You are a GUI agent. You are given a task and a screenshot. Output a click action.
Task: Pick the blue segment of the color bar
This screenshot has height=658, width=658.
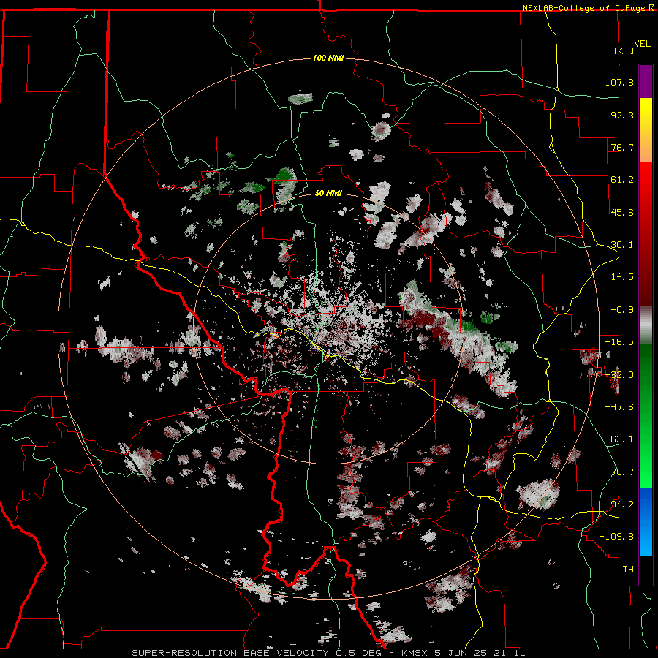pos(646,521)
